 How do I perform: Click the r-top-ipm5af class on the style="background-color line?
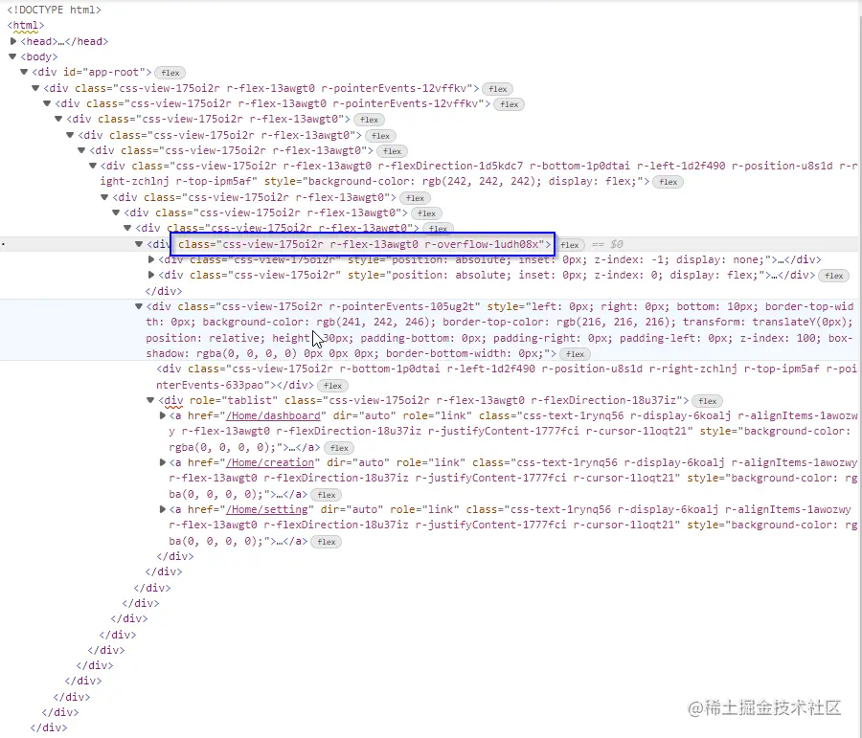(216, 181)
